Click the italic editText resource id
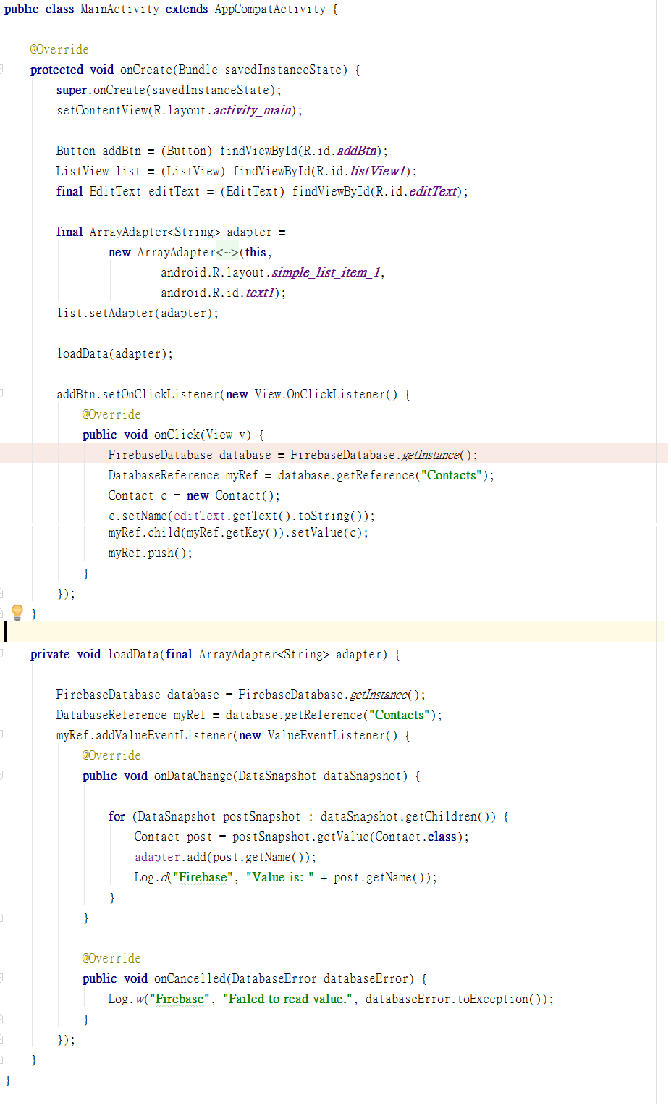The width and height of the screenshot is (671, 1111). pos(434,191)
